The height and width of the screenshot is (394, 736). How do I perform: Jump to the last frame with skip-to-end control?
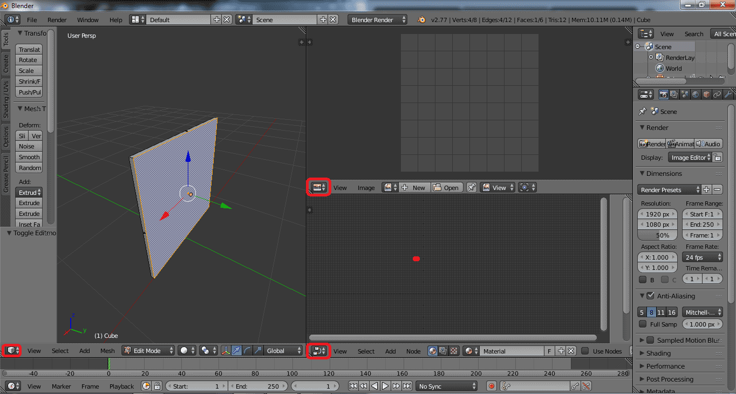[x=406, y=386]
